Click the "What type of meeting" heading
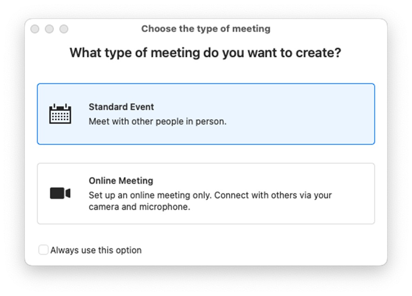 [206, 53]
